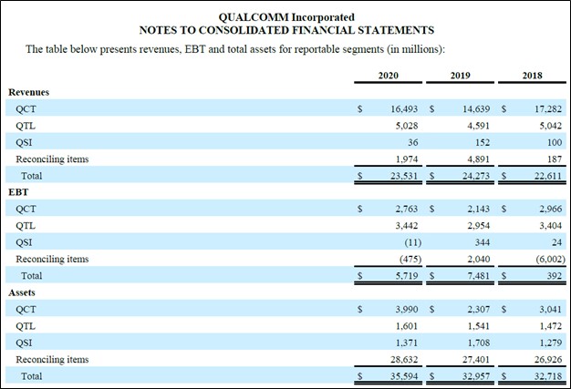Click total revenue value 22,611
This screenshot has height=389, width=571.
[548, 176]
